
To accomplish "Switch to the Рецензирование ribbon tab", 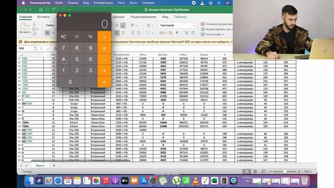I will [x=143, y=17].
